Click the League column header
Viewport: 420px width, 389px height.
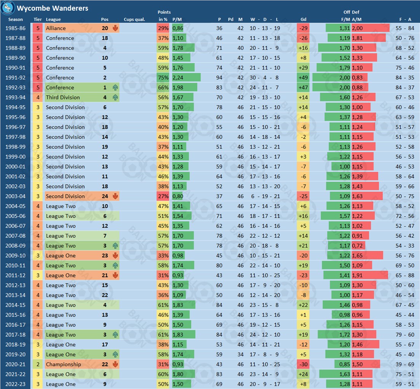pos(53,19)
